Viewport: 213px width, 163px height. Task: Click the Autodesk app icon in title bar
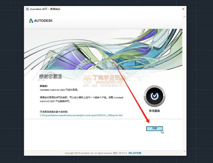click(27, 9)
